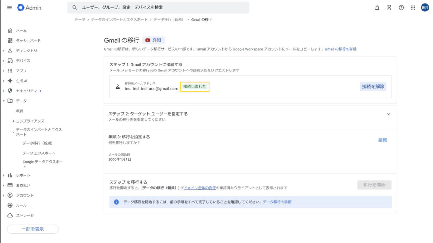Click the notifications bell icon
Screen dimensions: 433x243
[377, 8]
